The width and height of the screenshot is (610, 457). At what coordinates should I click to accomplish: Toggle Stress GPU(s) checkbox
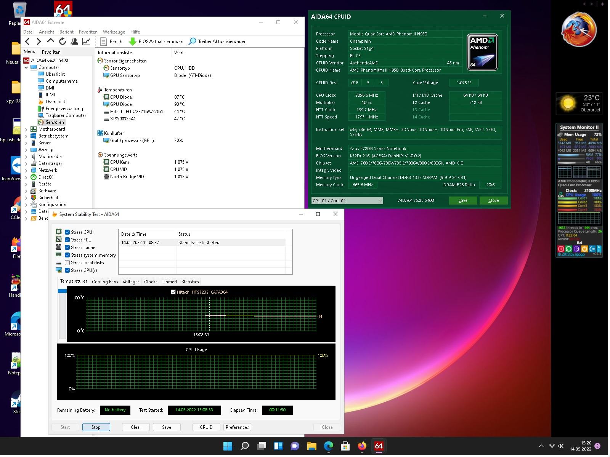67,270
